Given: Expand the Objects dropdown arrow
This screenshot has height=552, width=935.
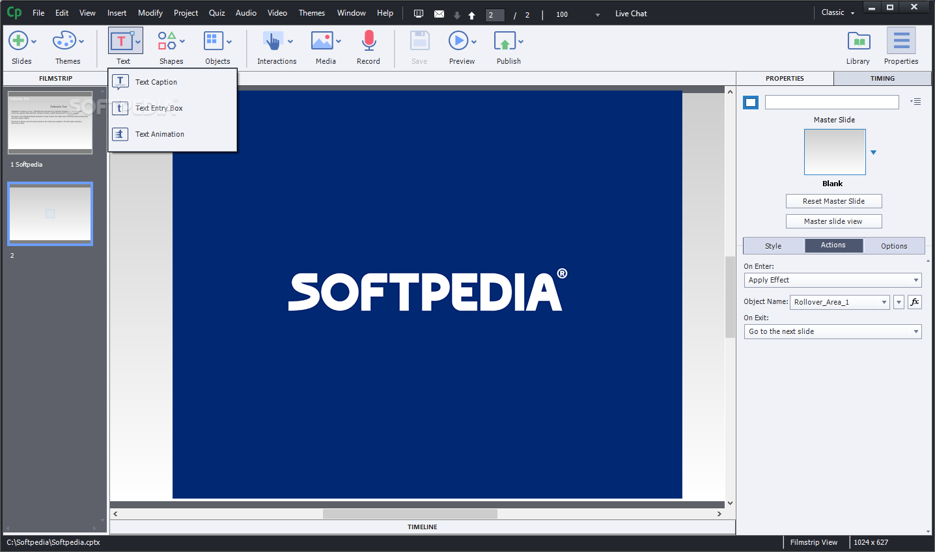Looking at the screenshot, I should click(229, 42).
